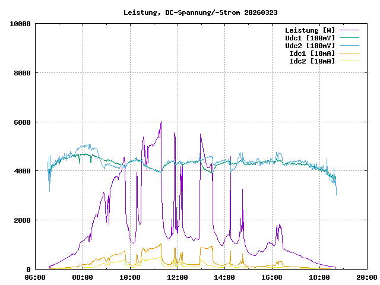Click the "Idc1 [10mA]" legend entry

click(311, 53)
